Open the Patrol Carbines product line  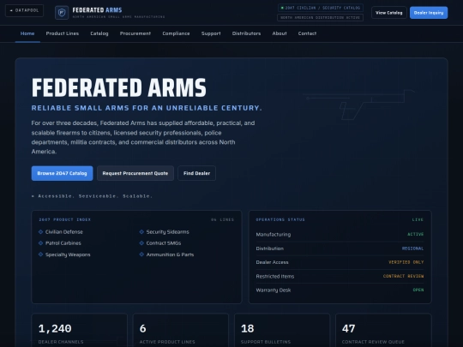point(63,243)
